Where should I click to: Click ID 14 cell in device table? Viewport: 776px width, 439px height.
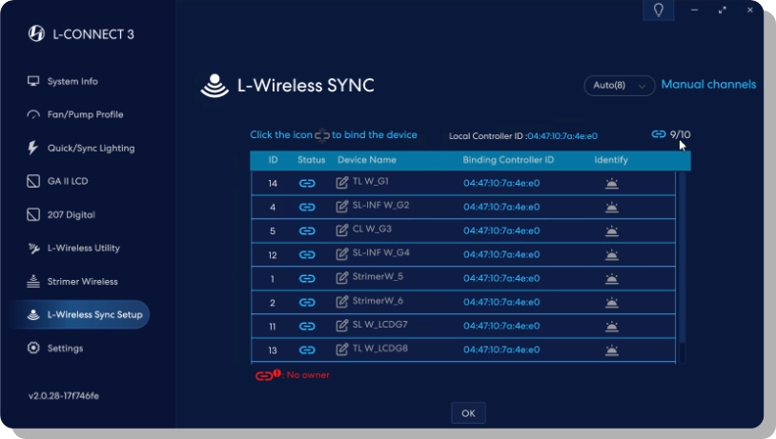[273, 184]
